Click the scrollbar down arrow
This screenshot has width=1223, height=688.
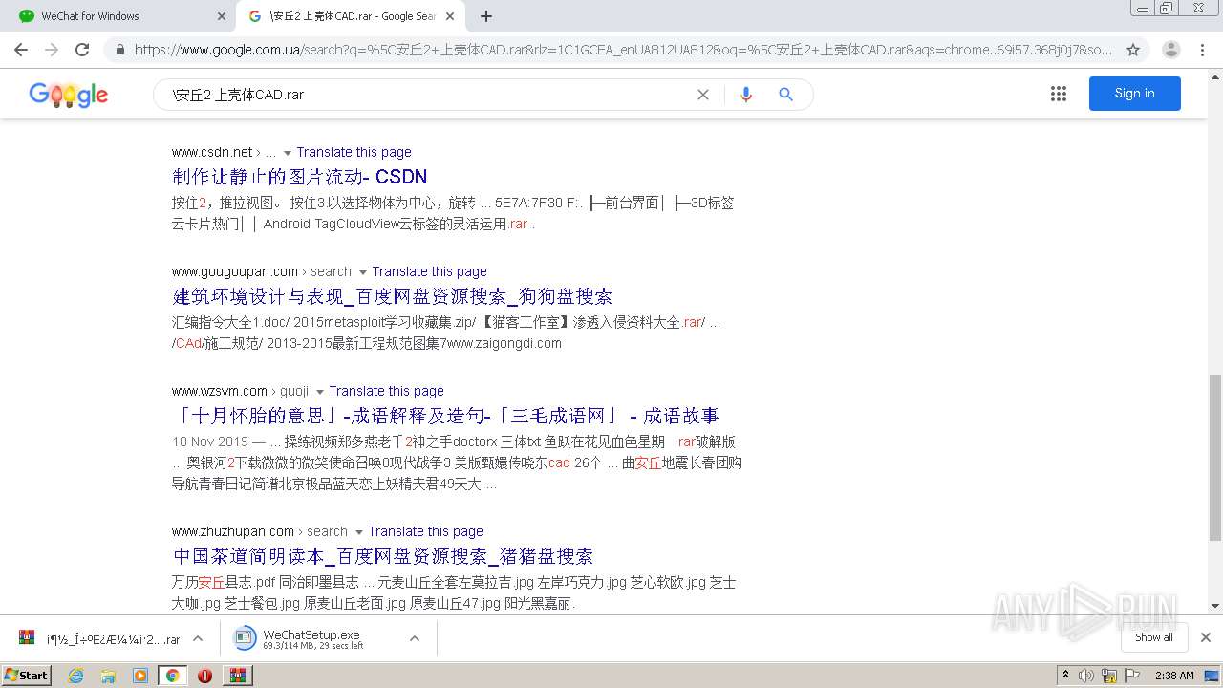pyautogui.click(x=1214, y=606)
